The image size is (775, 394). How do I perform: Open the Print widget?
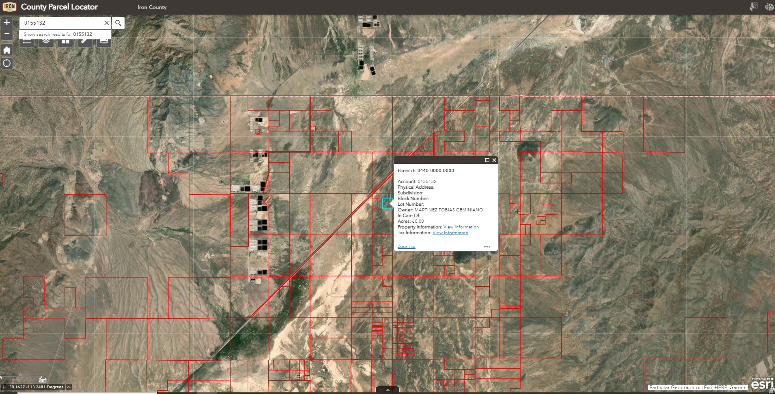pos(104,42)
